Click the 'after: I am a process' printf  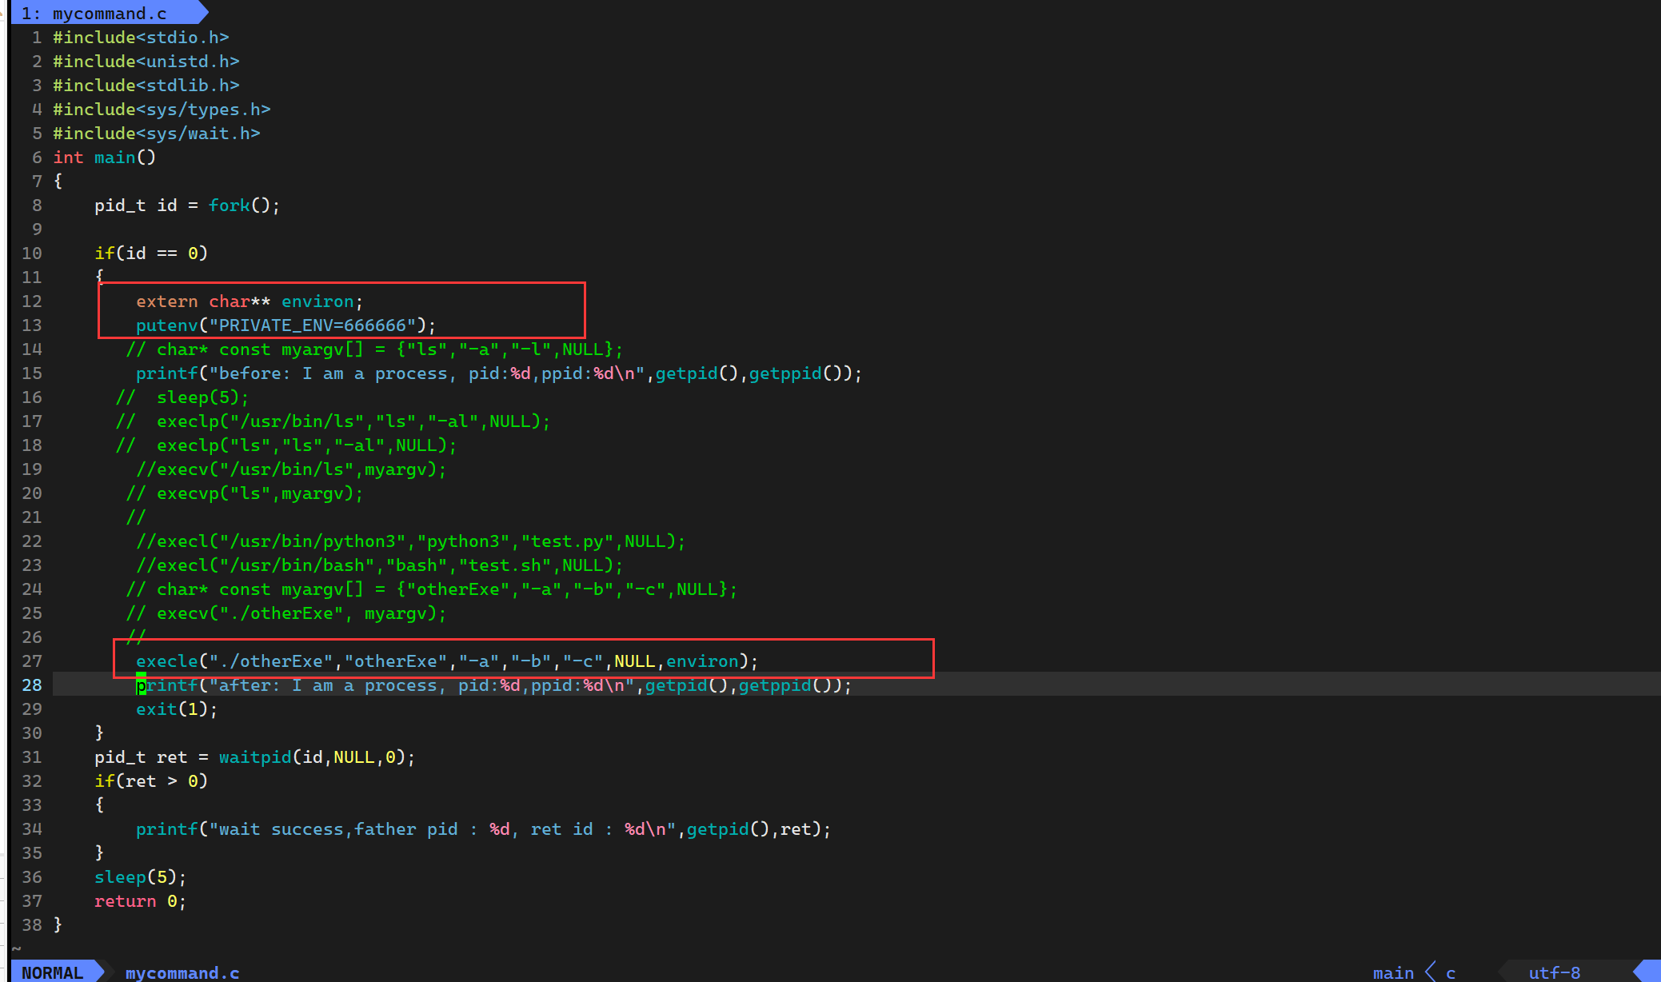coord(494,685)
